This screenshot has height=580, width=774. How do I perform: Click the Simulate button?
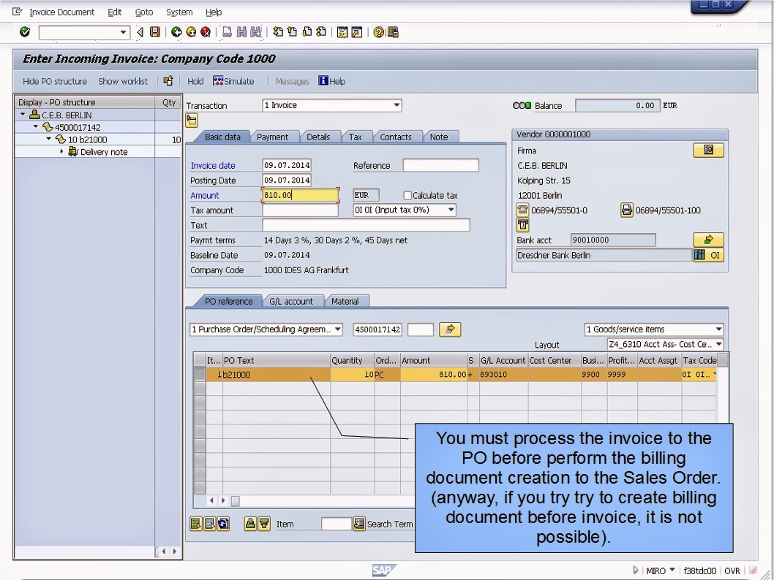[233, 81]
